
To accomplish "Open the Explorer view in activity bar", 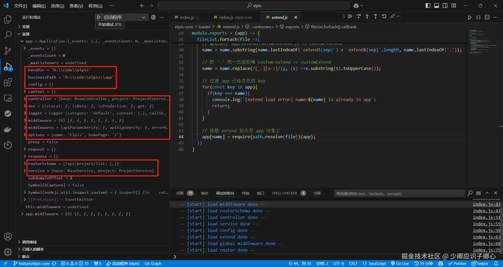I will tap(8, 19).
